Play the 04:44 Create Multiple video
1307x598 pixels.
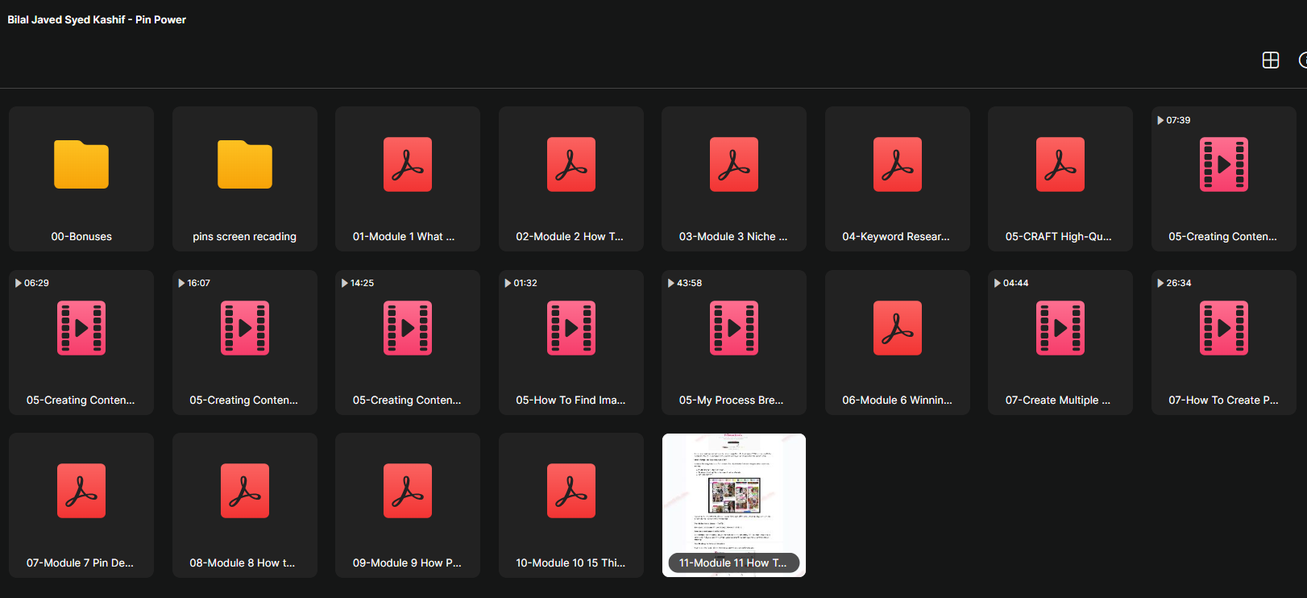[x=1060, y=343]
